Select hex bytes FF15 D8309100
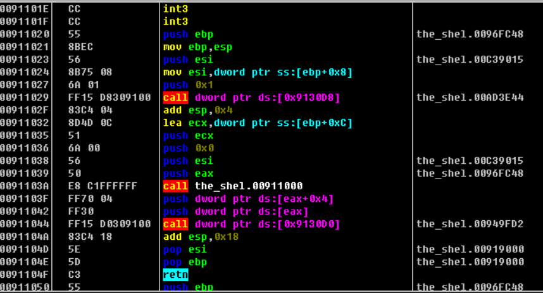 click(x=109, y=97)
